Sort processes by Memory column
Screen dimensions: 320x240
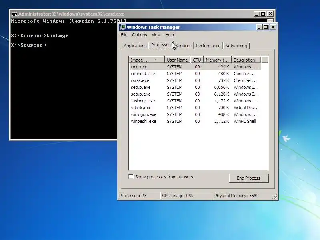click(217, 60)
